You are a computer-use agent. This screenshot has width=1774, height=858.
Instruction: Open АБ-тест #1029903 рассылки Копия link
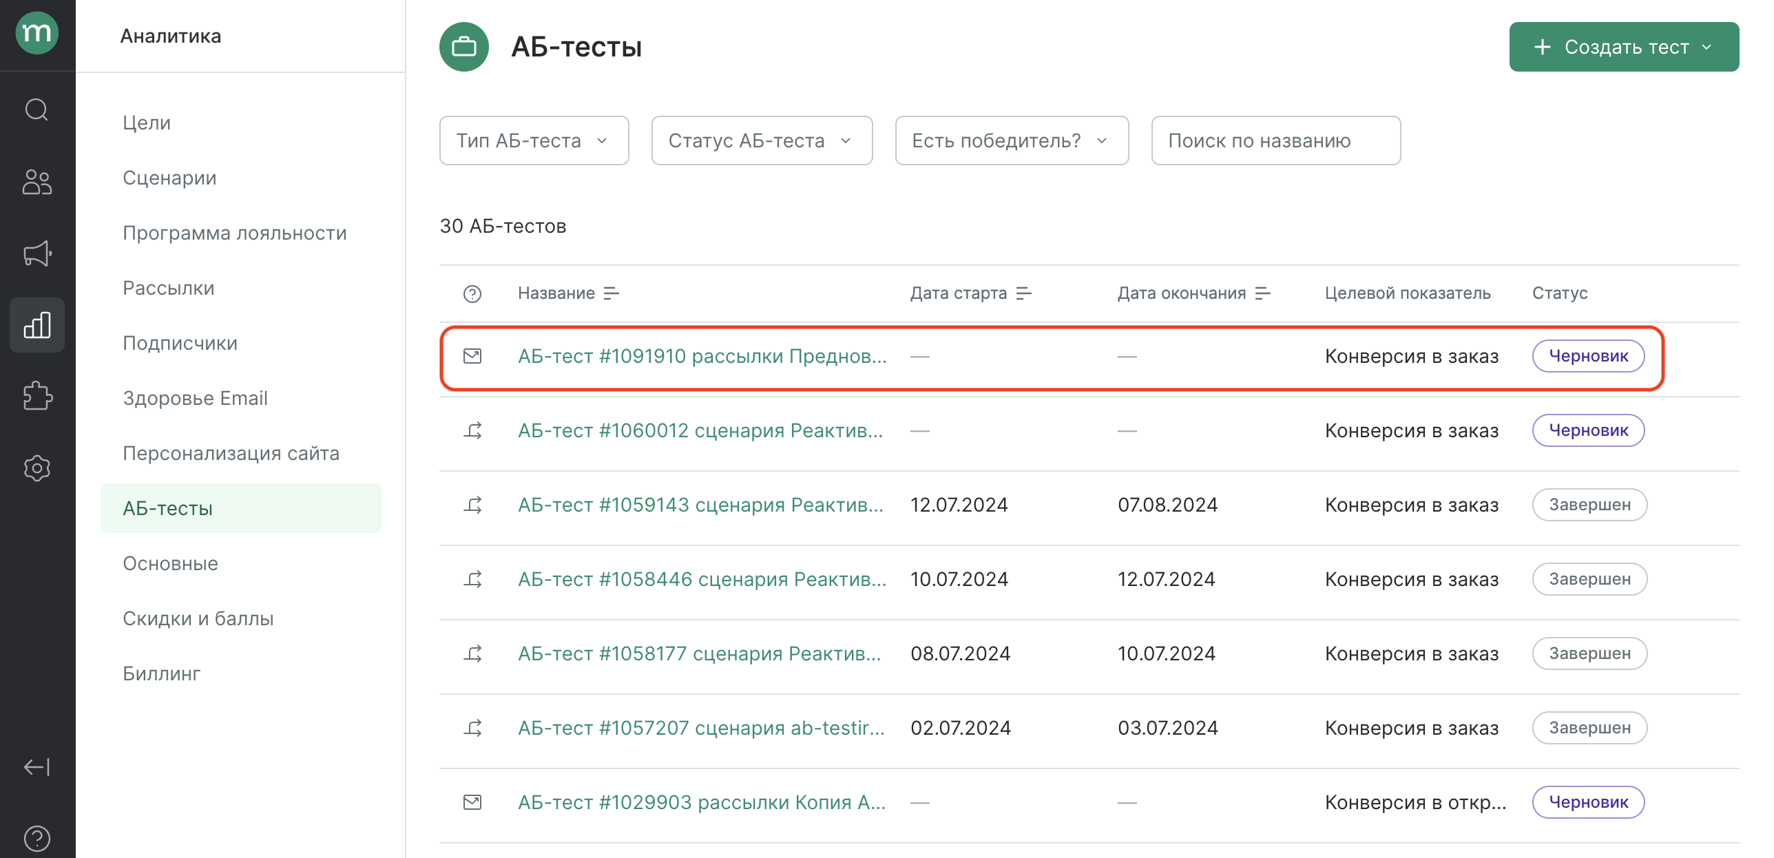[x=702, y=802]
